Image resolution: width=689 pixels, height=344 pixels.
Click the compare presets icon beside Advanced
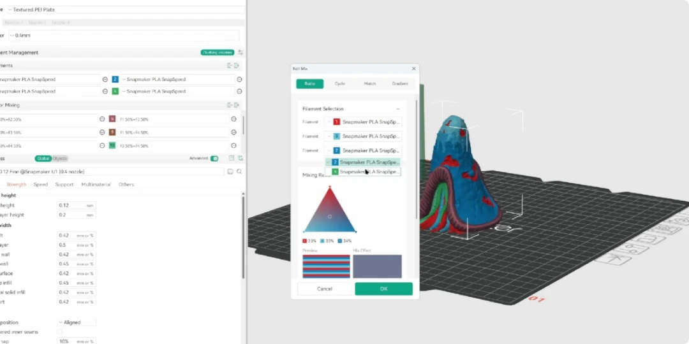coord(241,158)
